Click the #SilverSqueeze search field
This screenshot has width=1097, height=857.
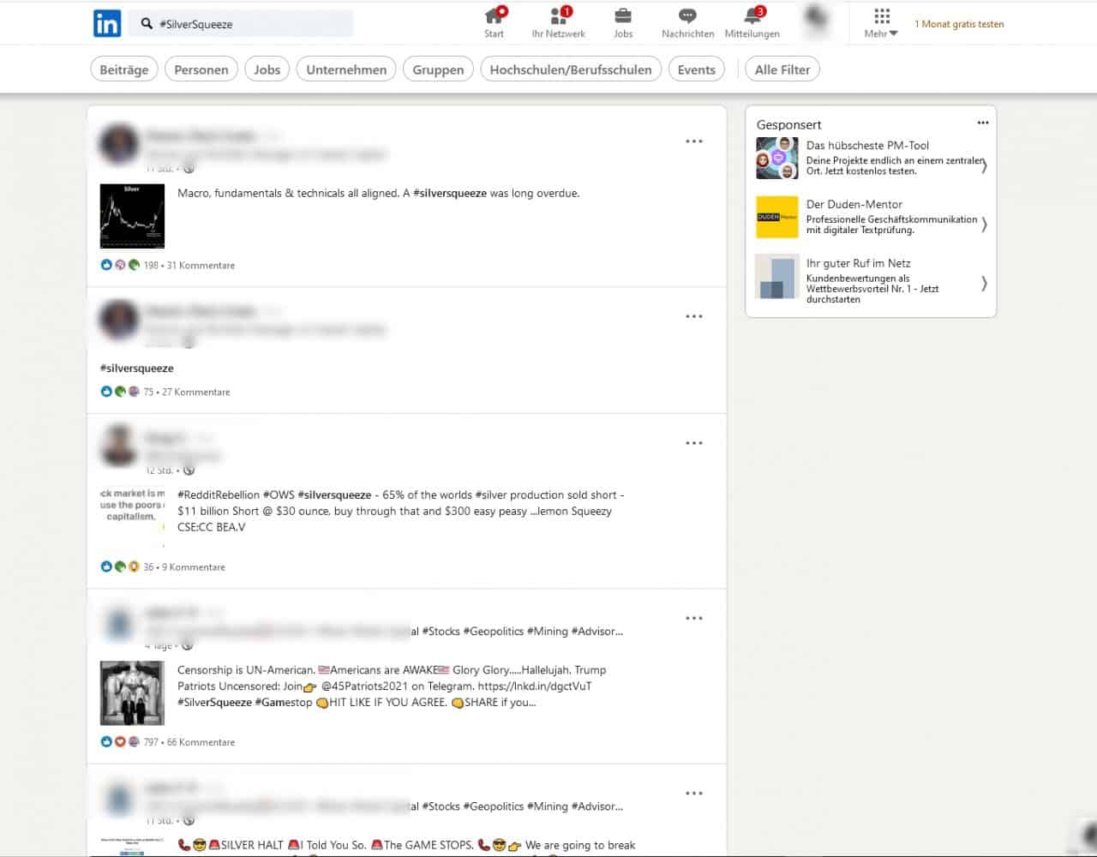[x=249, y=24]
